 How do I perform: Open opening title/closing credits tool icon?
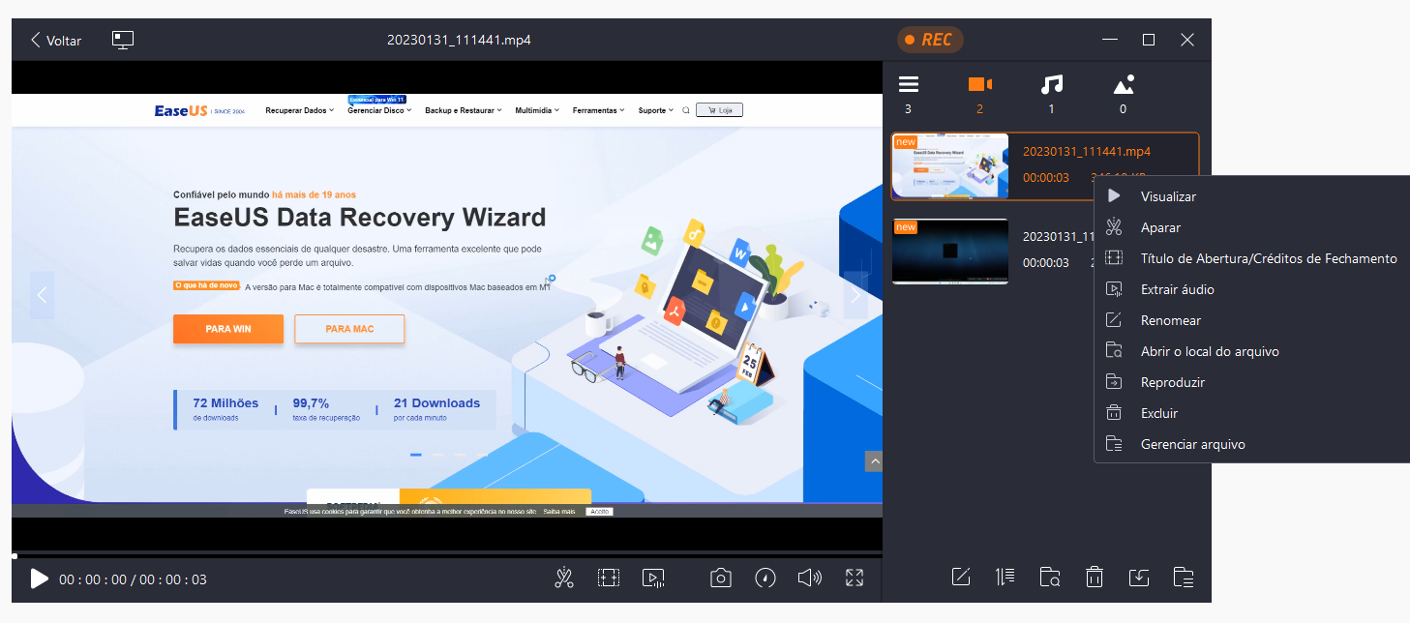(x=608, y=578)
